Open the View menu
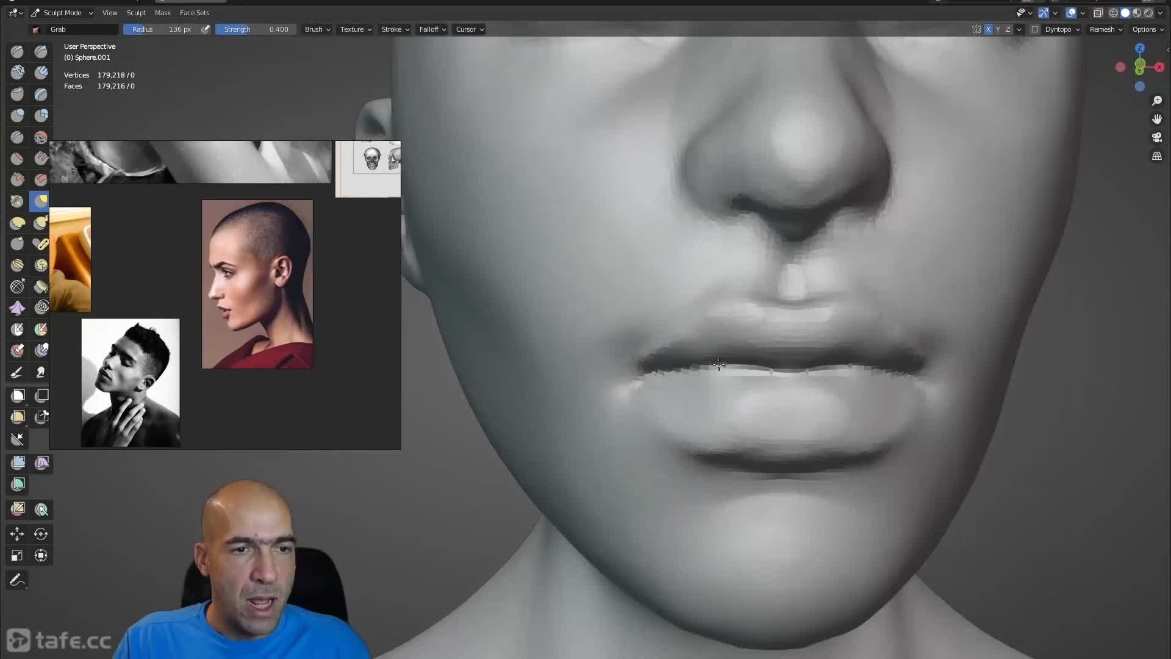This screenshot has width=1171, height=659. [x=110, y=13]
